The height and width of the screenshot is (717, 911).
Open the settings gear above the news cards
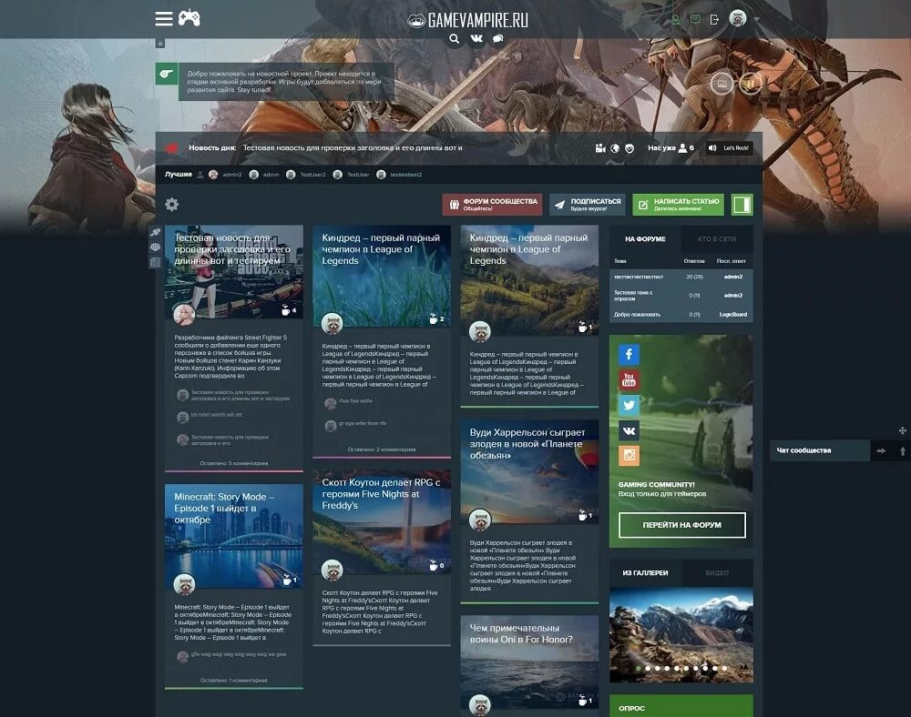[x=171, y=204]
